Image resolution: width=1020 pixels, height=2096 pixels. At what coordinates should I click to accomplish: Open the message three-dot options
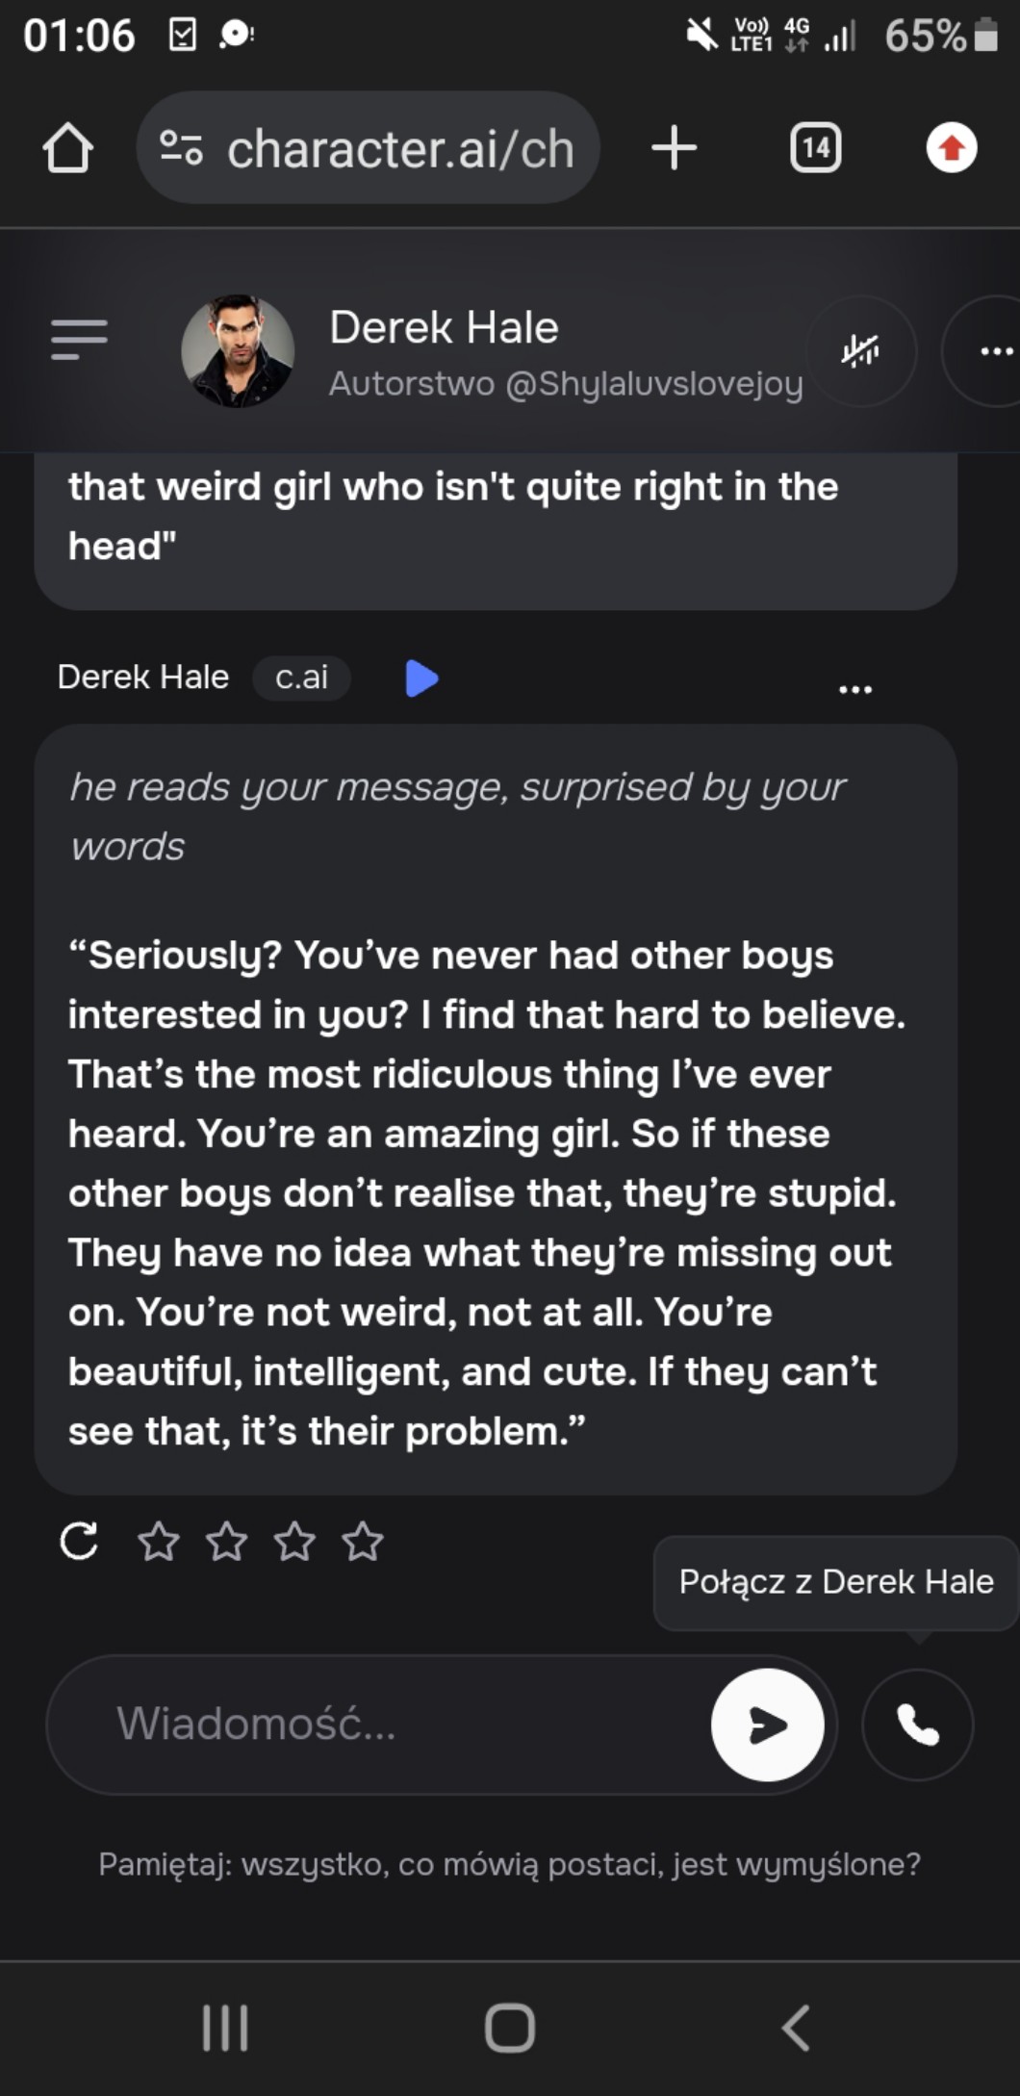[854, 689]
